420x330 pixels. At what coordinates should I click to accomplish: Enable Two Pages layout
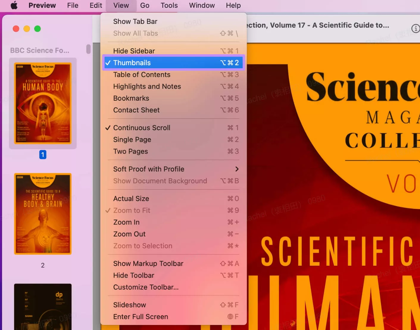pos(130,151)
